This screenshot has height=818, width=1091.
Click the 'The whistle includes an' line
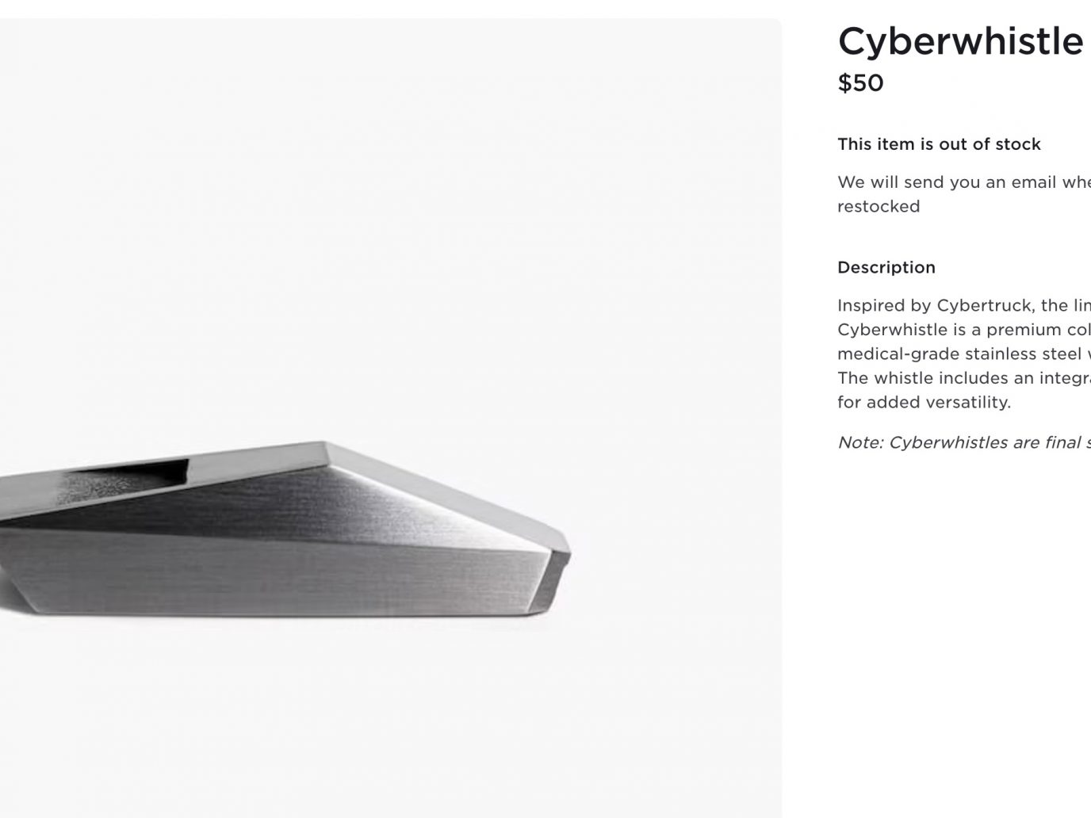[x=964, y=377]
